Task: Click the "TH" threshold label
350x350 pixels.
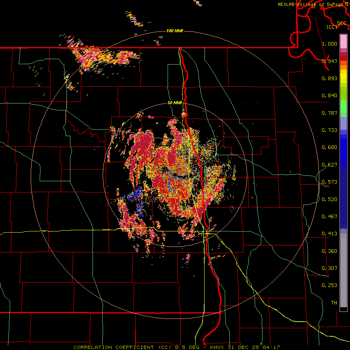Action: [334, 303]
